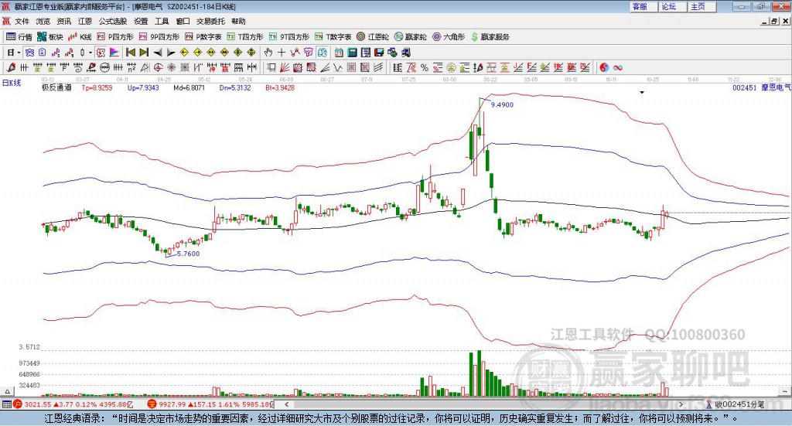Click the horizontal scrollbar left arrow
Screen dimensions: 792x426
[286, 404]
